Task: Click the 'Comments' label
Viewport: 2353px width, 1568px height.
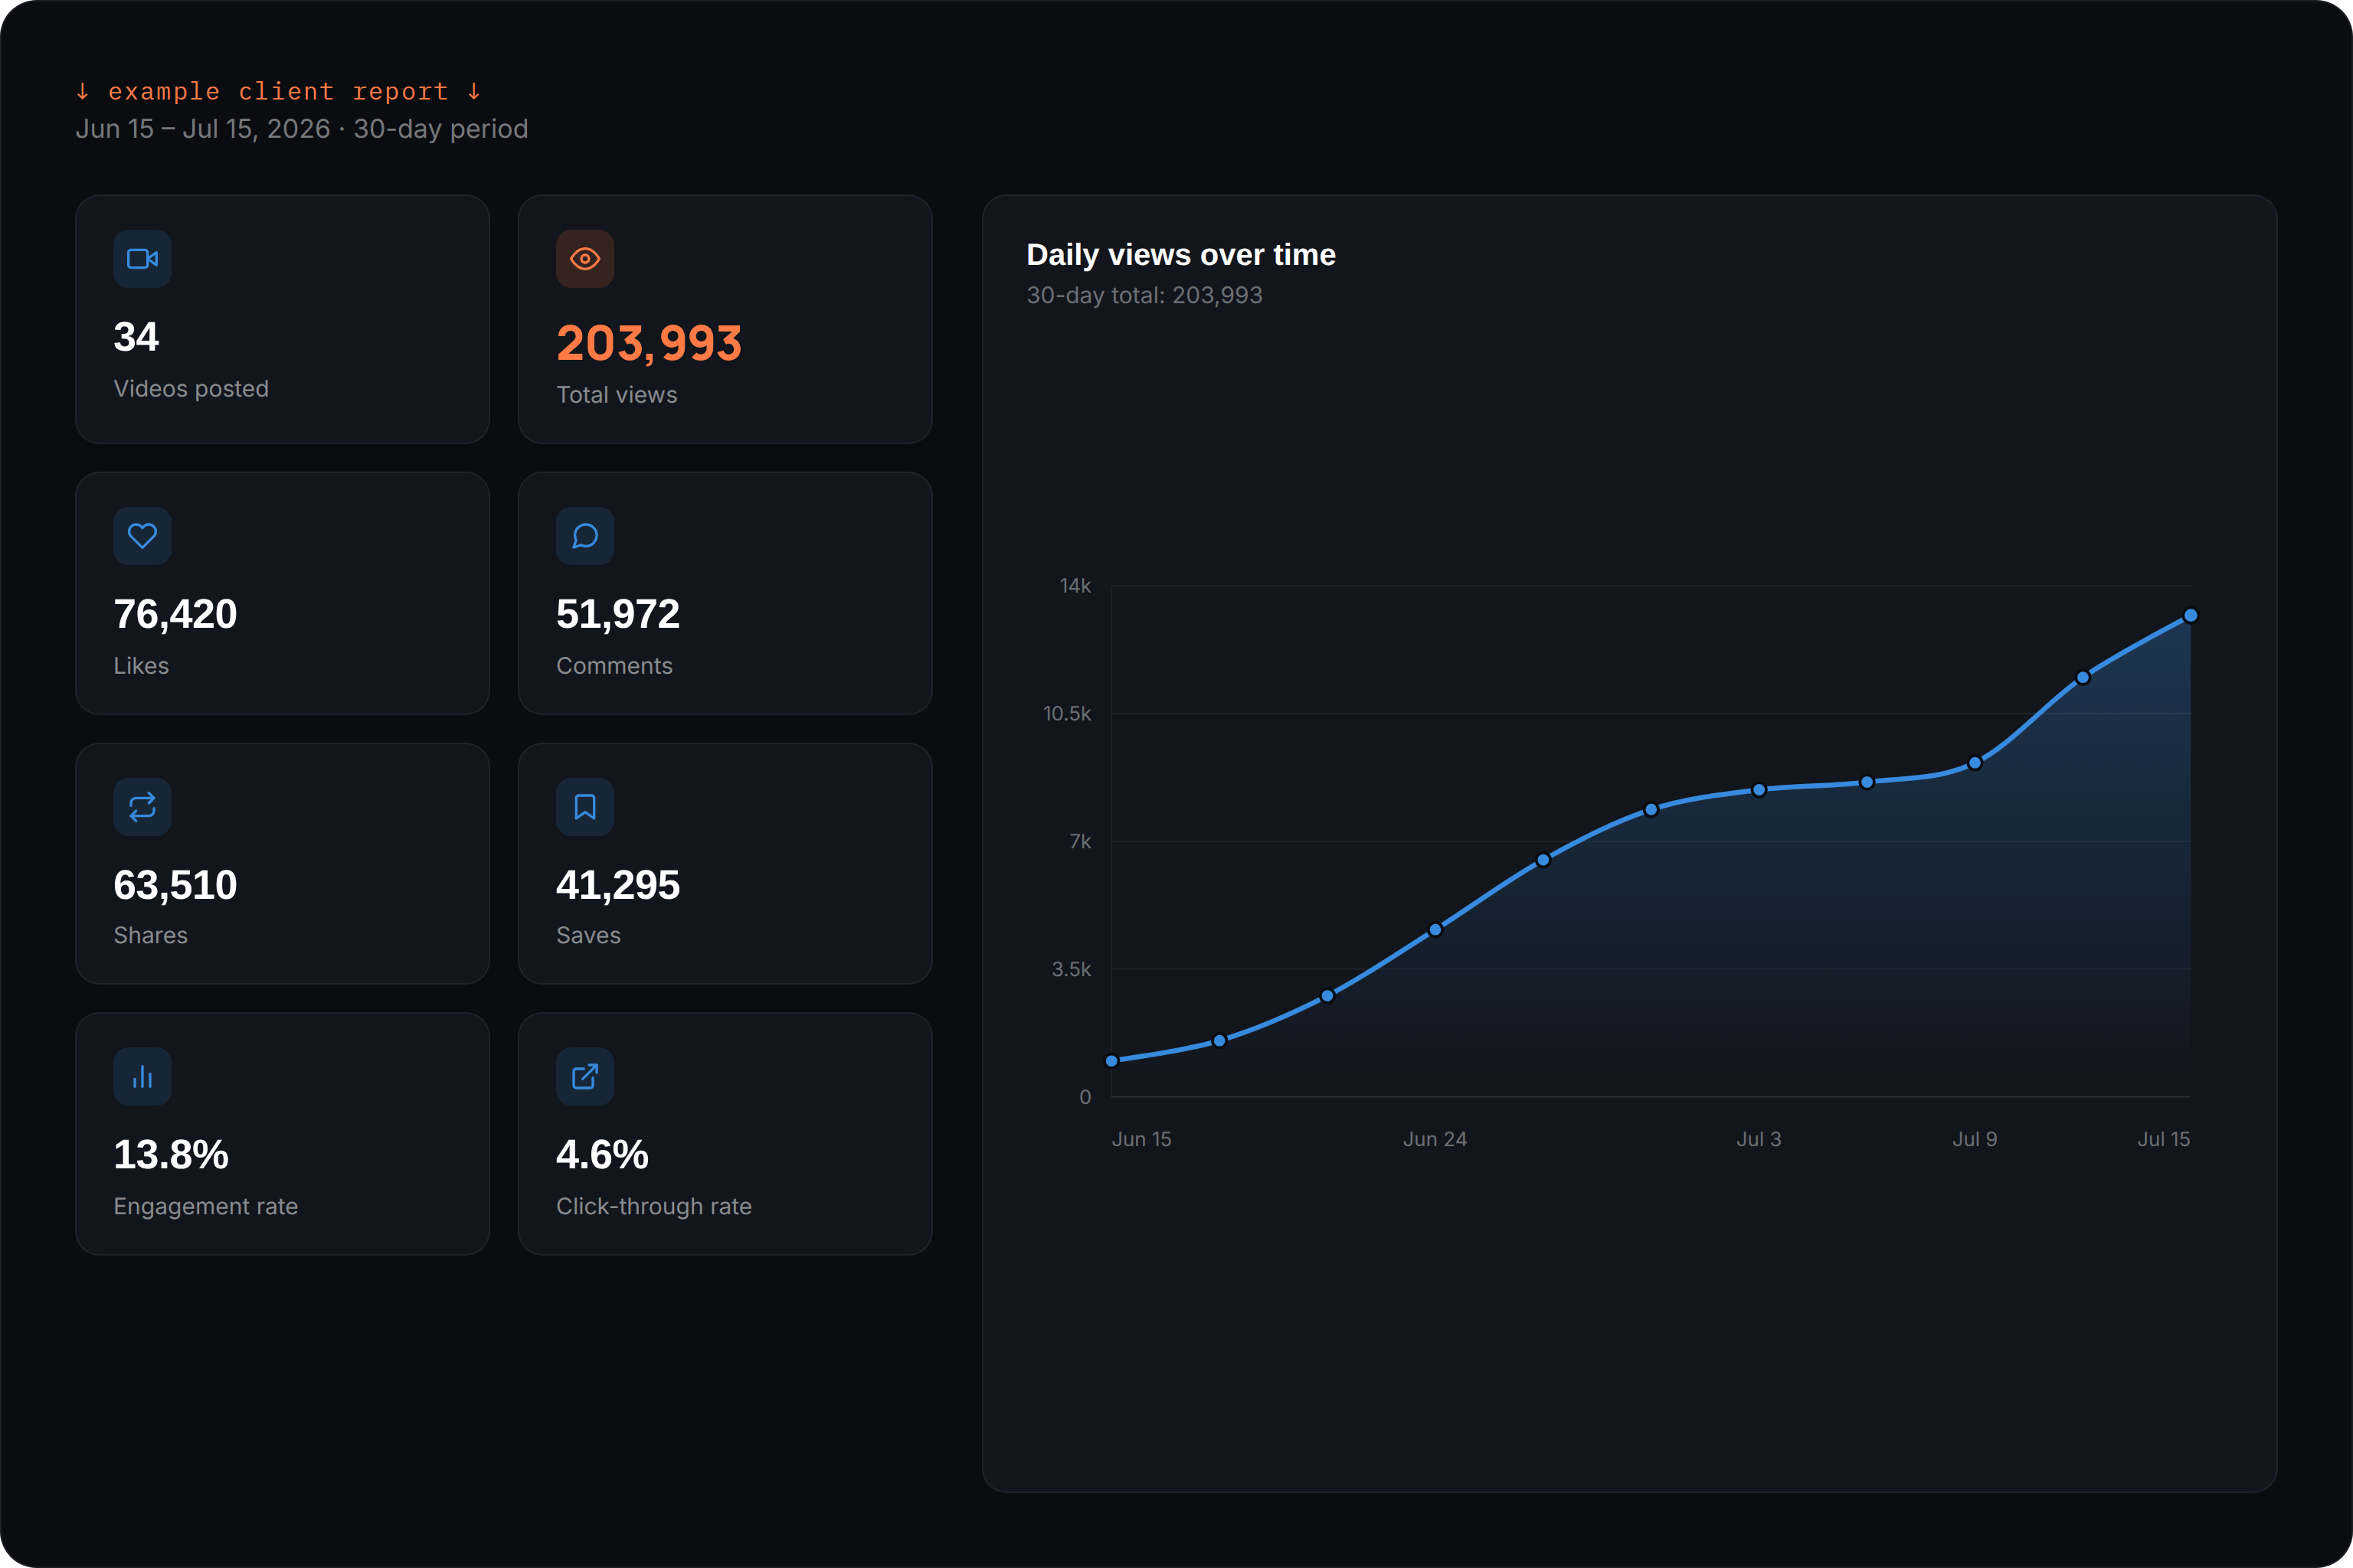Action: click(614, 666)
